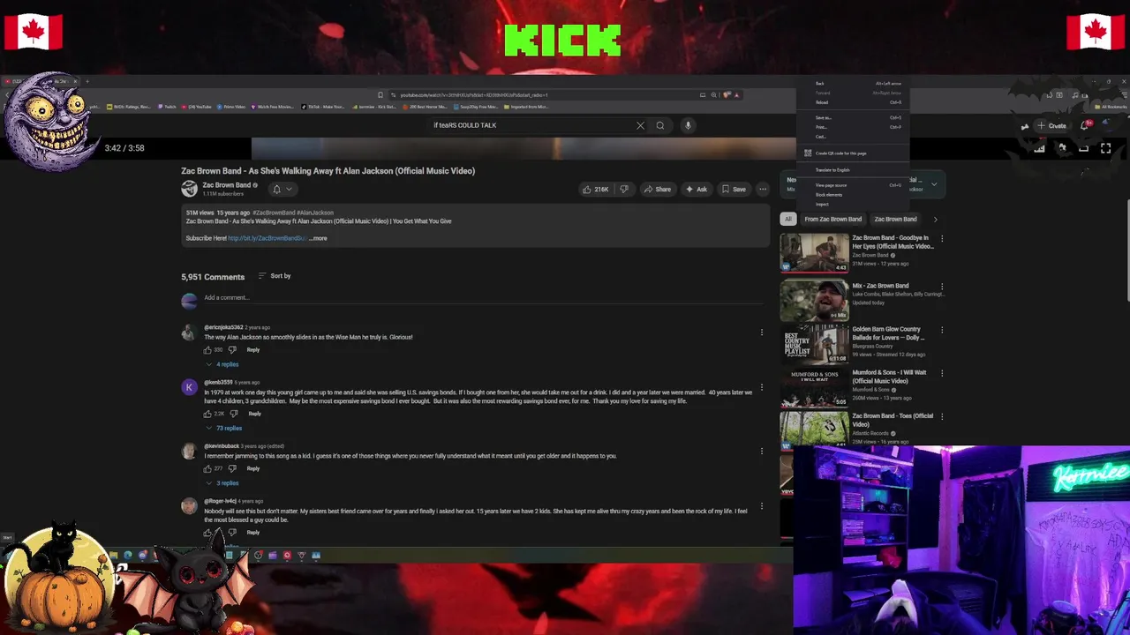Open options for Goodbye In Her Eyes video
The width and height of the screenshot is (1130, 635).
click(x=942, y=238)
